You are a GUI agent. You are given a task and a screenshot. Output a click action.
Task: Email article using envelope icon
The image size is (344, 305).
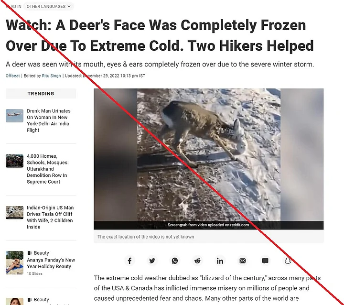243,261
